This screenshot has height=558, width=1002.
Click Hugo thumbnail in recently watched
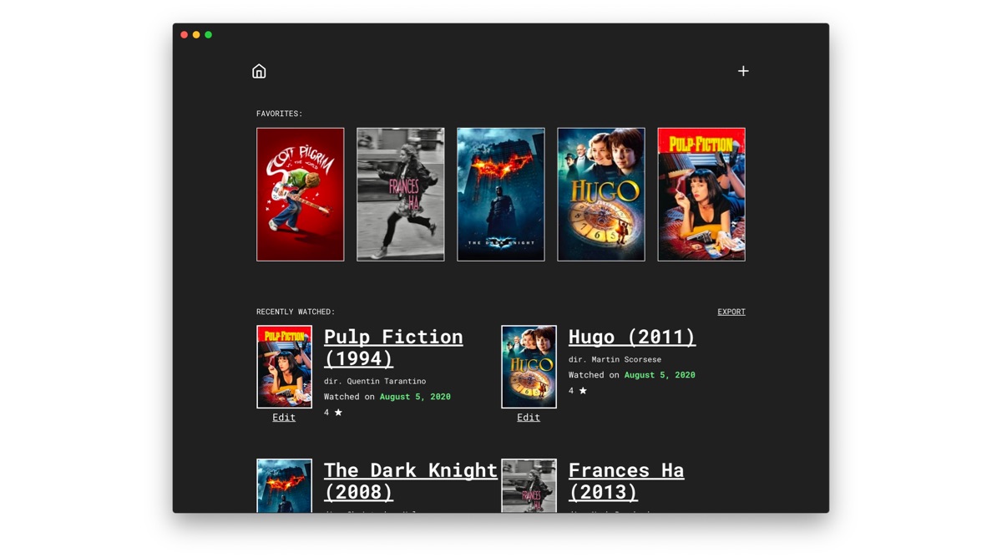pos(529,367)
